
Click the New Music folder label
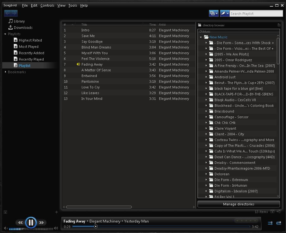click(218, 37)
